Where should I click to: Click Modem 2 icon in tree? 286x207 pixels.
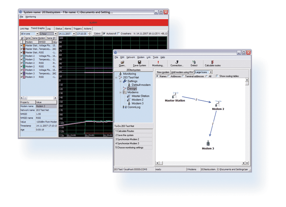point(129,100)
